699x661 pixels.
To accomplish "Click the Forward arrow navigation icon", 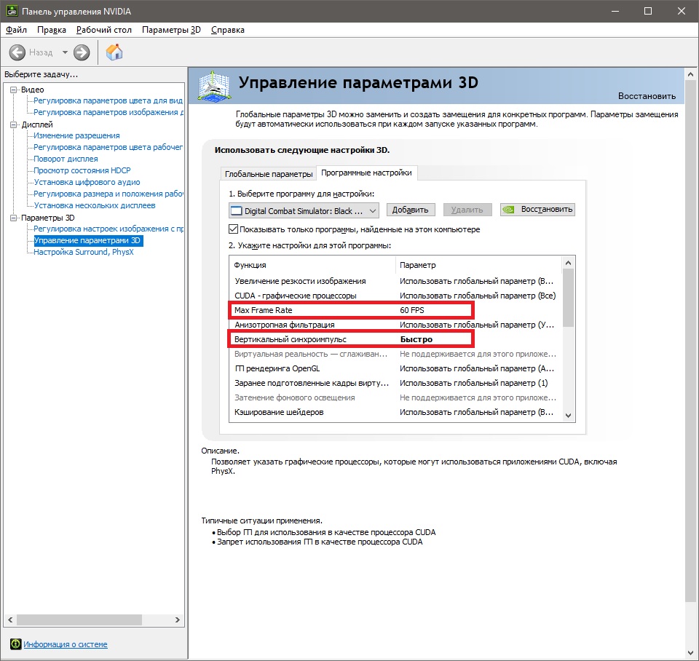I will pyautogui.click(x=82, y=52).
